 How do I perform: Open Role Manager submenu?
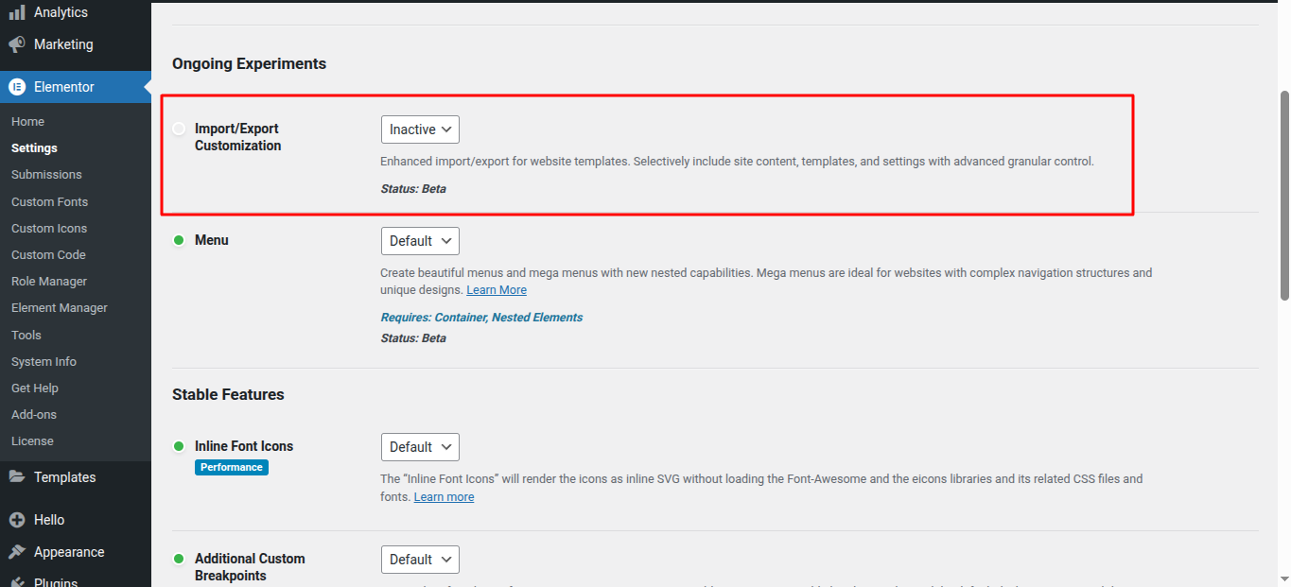coord(49,282)
